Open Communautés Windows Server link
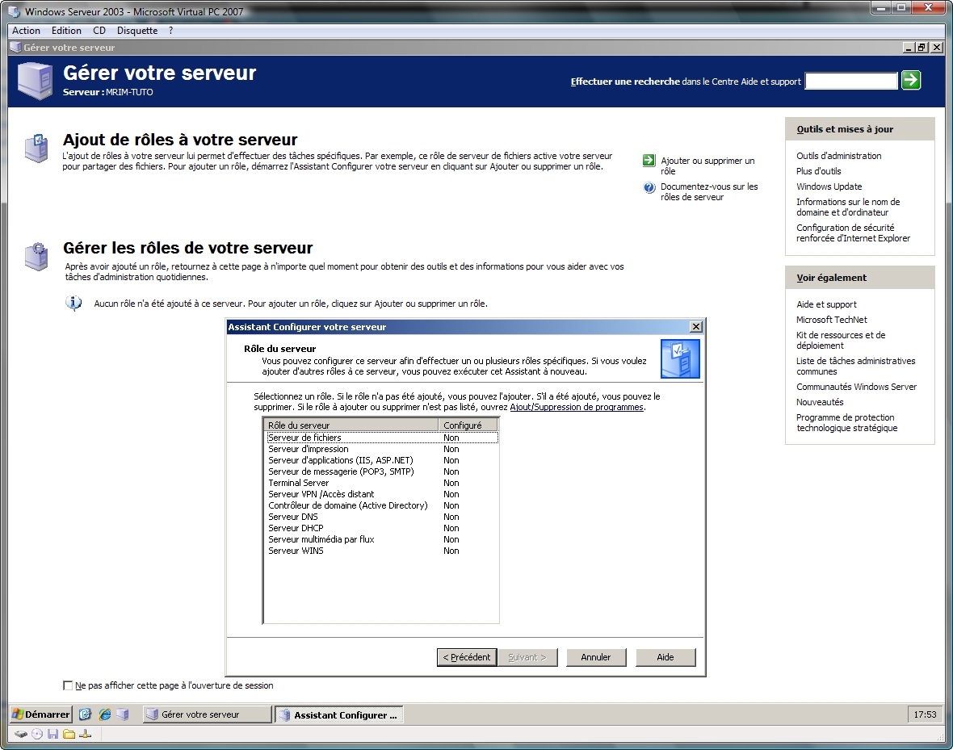The height and width of the screenshot is (750, 953). [856, 387]
